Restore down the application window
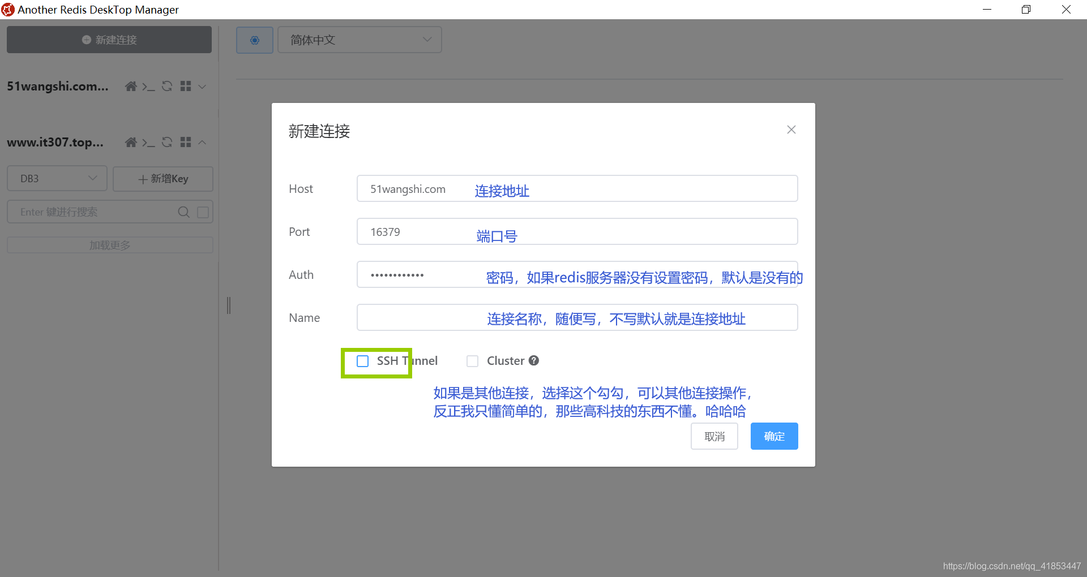This screenshot has height=577, width=1087. [1026, 10]
